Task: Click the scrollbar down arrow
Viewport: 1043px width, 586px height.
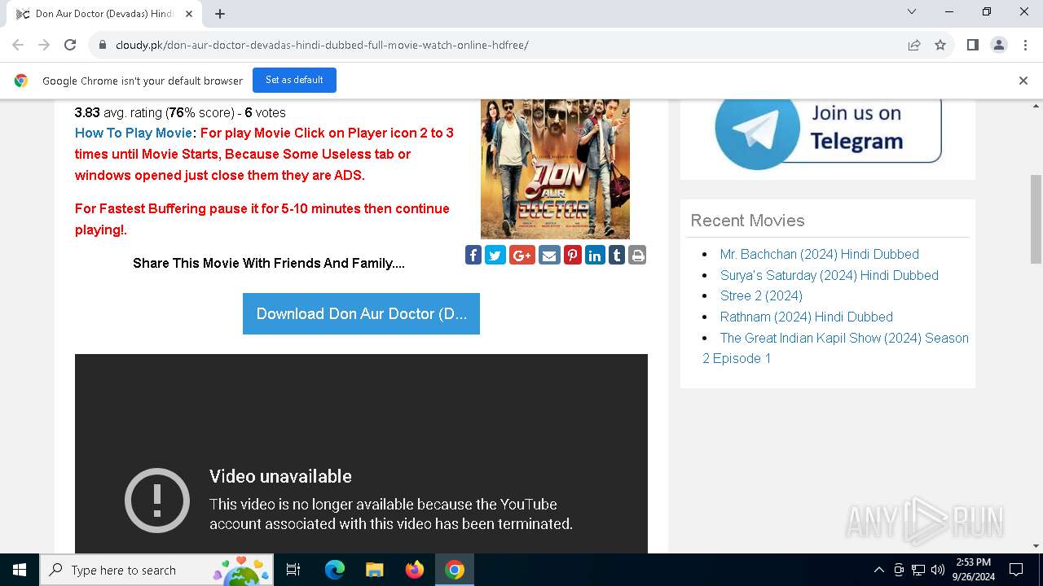Action: 1036,546
